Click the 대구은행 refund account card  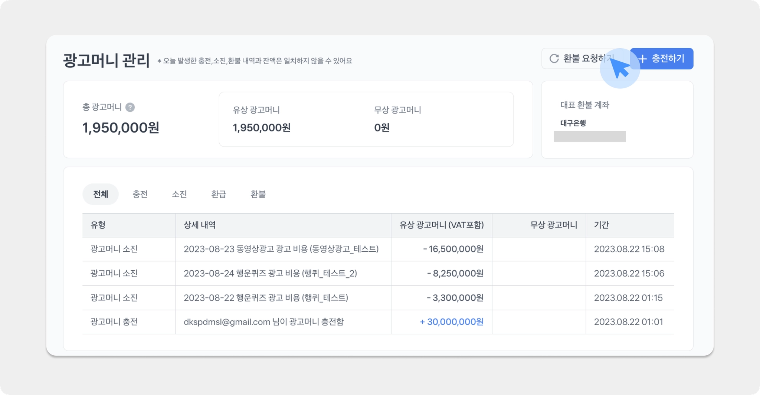[617, 120]
